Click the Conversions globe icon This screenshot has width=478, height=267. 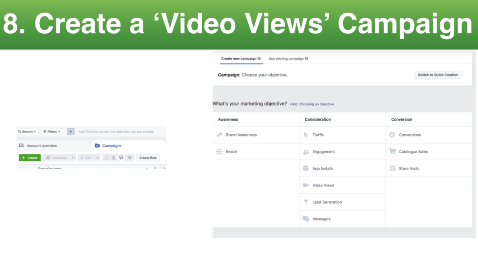click(392, 135)
